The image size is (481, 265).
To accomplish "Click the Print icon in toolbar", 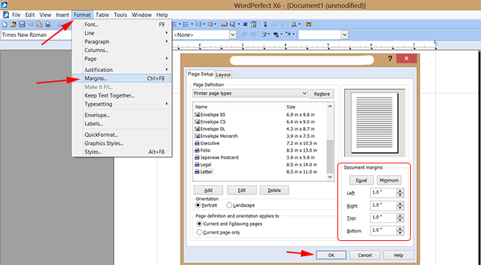I will pos(48,25).
